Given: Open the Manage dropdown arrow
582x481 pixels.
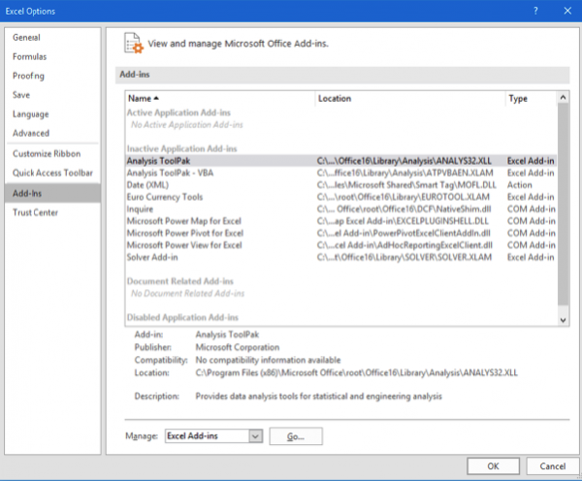Looking at the screenshot, I should [x=255, y=436].
